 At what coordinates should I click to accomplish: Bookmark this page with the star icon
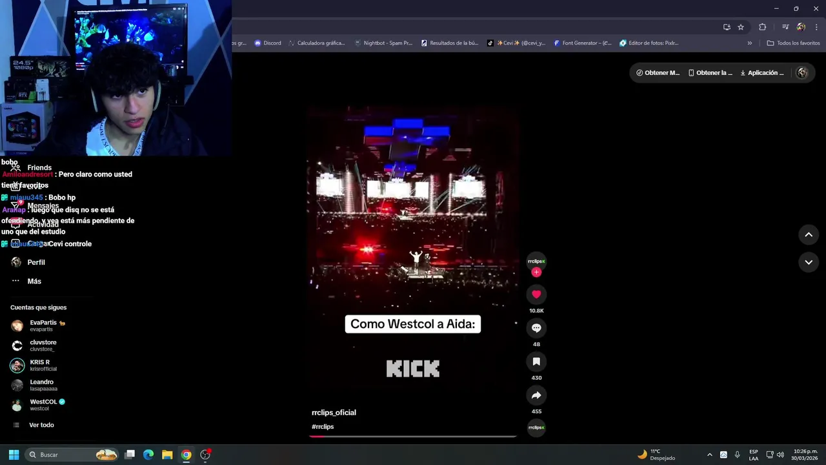[741, 27]
